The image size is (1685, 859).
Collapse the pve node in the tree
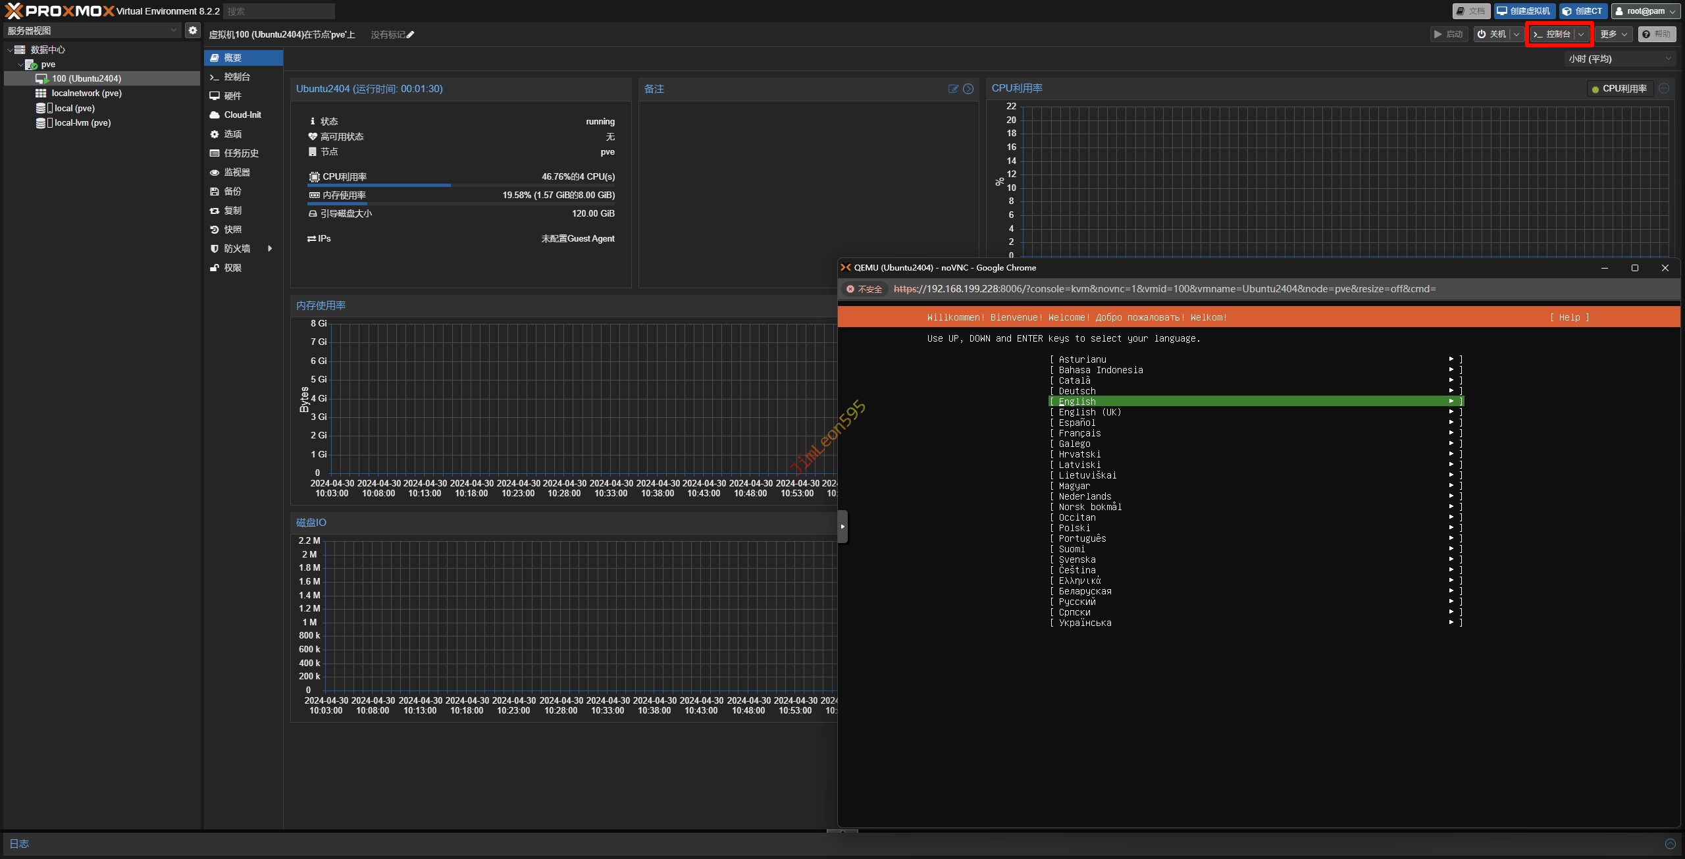(x=20, y=65)
